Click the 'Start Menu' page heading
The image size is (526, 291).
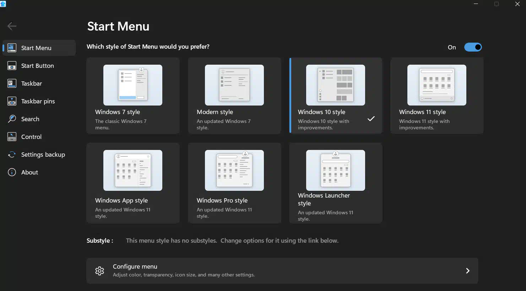118,26
